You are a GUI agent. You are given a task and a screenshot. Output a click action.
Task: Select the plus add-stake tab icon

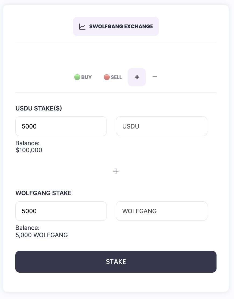pyautogui.click(x=137, y=77)
